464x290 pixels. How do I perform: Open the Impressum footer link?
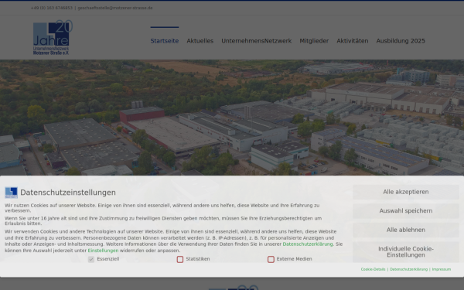click(442, 269)
